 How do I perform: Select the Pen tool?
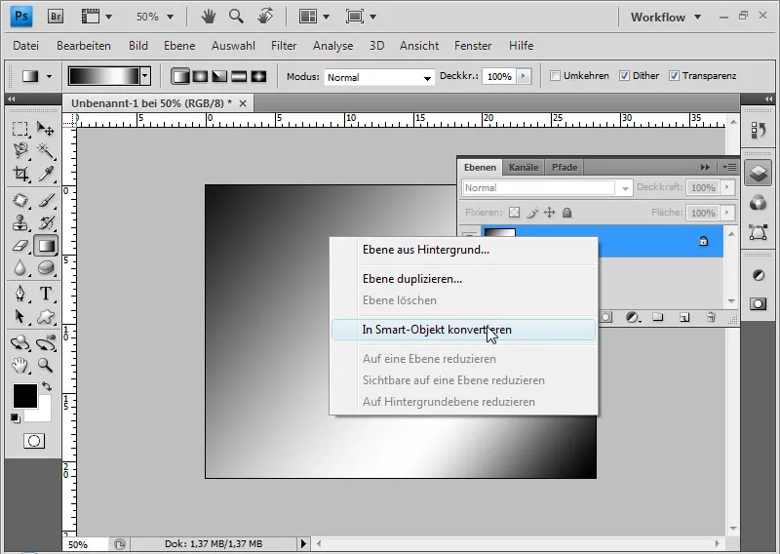click(x=19, y=294)
